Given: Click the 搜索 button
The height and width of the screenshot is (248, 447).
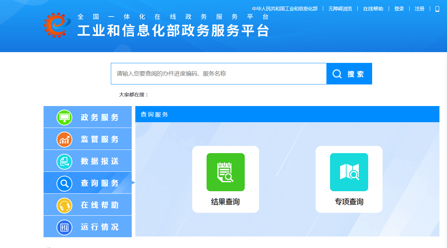Looking at the screenshot, I should (349, 74).
